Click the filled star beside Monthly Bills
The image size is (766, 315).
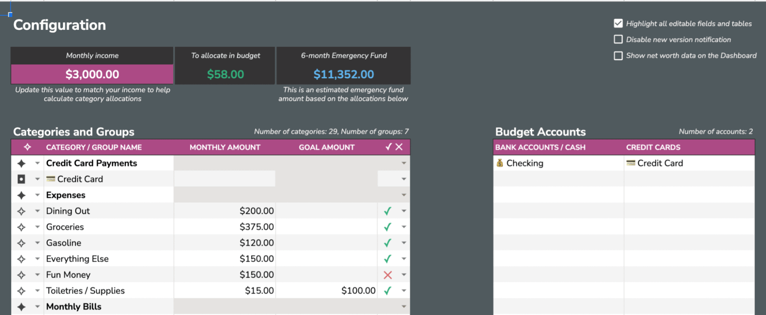tap(21, 307)
